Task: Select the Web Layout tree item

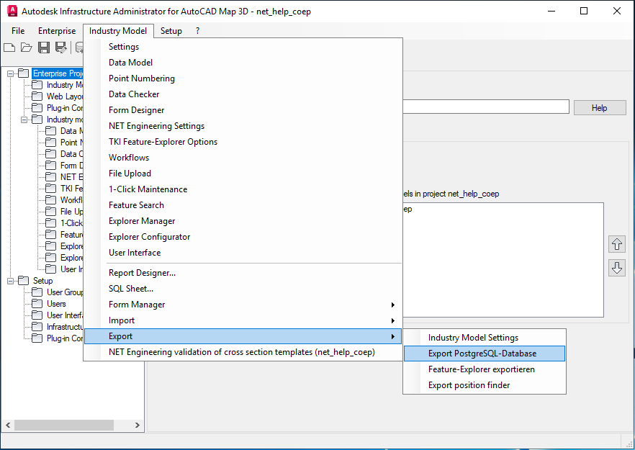Action: click(x=65, y=96)
